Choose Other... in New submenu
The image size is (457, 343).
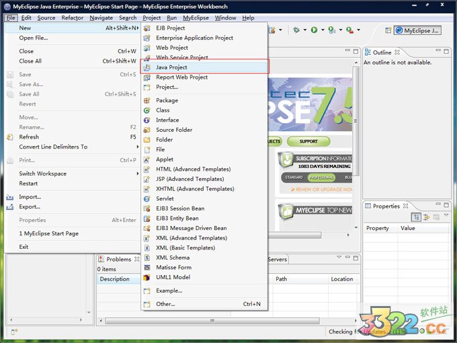click(204, 304)
